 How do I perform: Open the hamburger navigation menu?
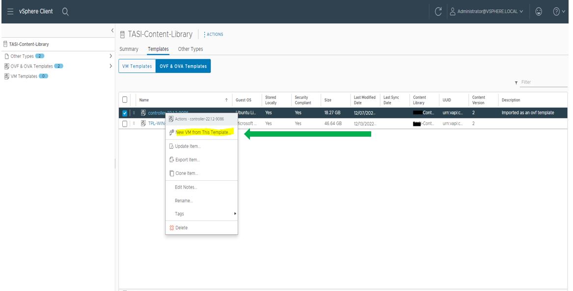click(10, 11)
